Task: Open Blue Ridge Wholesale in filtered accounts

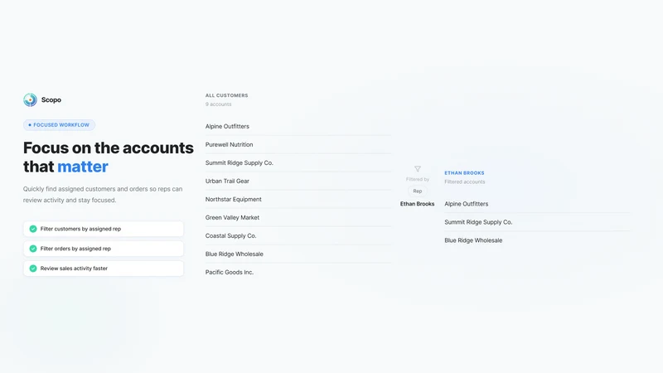Action: click(x=537, y=240)
